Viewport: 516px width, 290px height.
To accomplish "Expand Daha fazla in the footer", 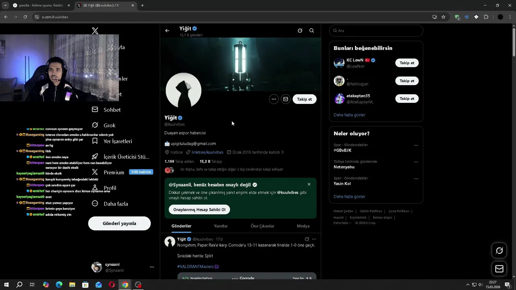I will click(x=342, y=223).
